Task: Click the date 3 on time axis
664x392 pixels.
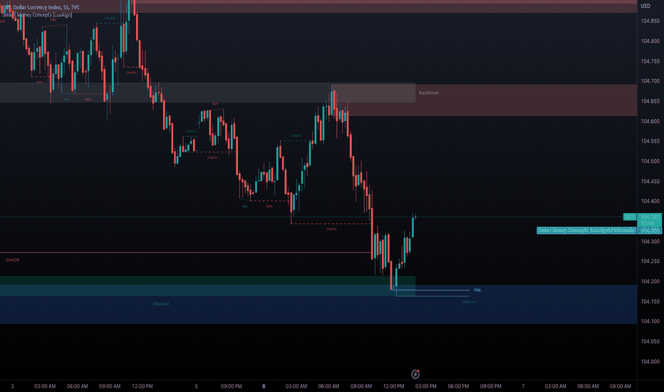Action: [12, 386]
